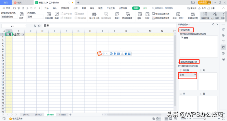This screenshot has height=121, width=227.
Task: Click 删除数据透视表 delete pivot table
Action: click(161, 18)
